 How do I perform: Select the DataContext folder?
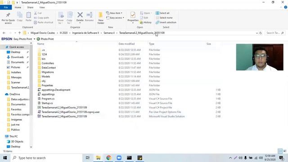(49, 67)
